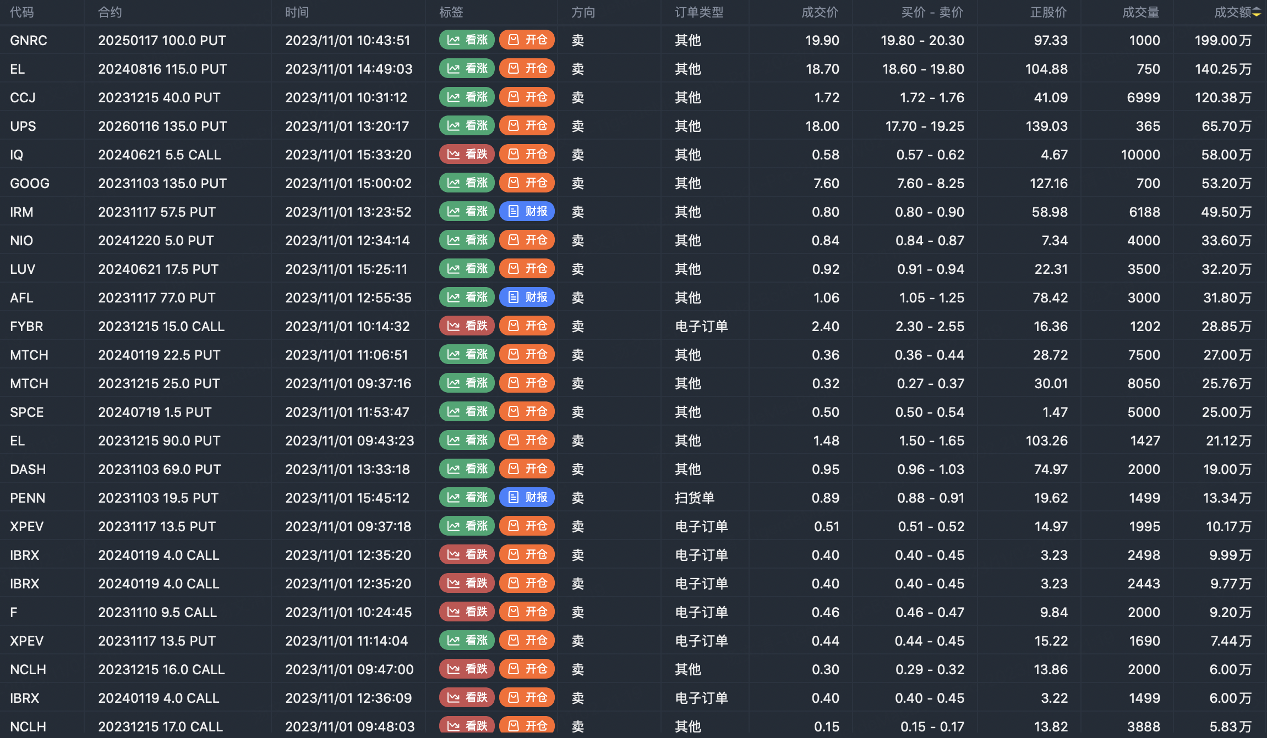Click the 财报 tag in the AFL row
Image resolution: width=1267 pixels, height=738 pixels.
point(527,298)
